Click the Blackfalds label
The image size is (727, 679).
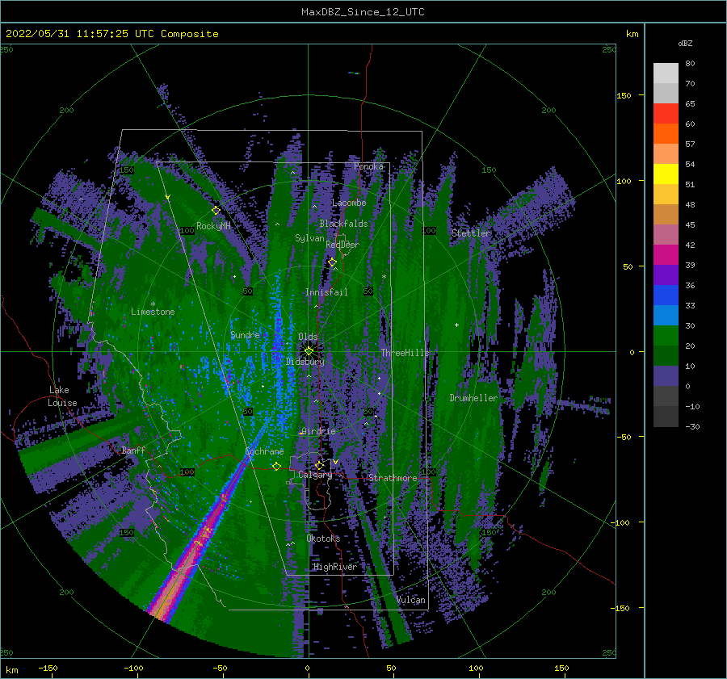click(343, 224)
